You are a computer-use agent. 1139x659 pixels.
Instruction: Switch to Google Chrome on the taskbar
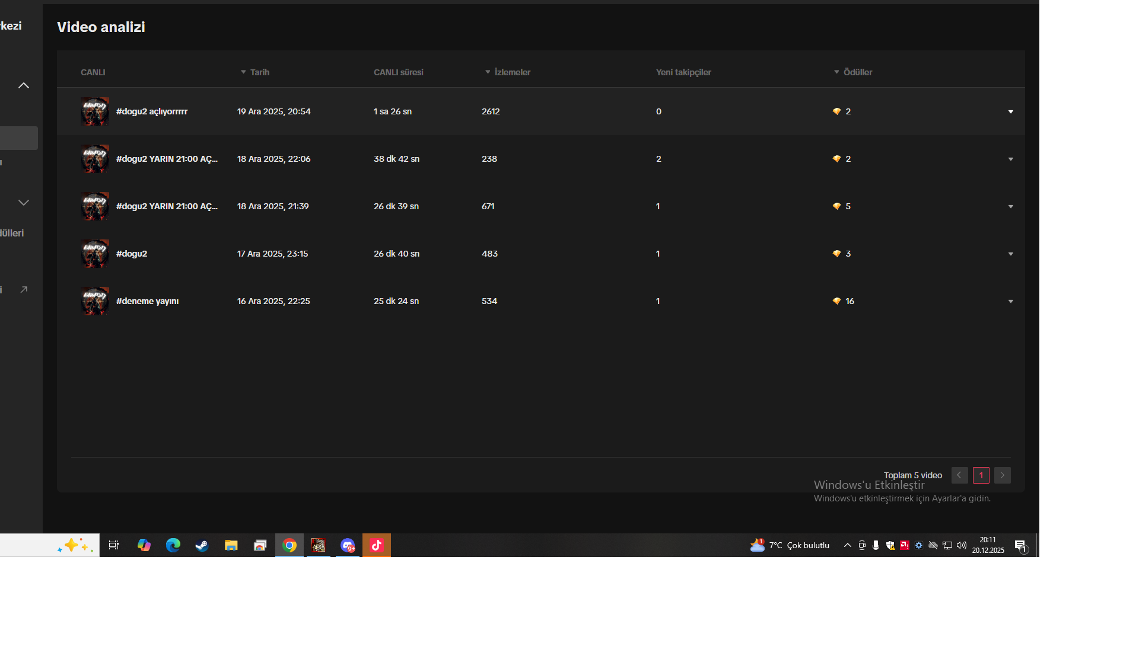(x=289, y=545)
